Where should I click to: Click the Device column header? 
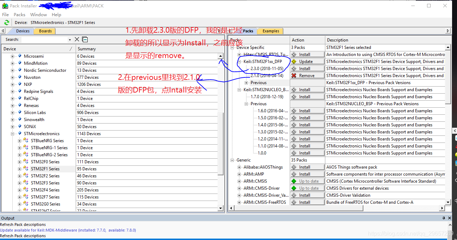click(x=38, y=49)
